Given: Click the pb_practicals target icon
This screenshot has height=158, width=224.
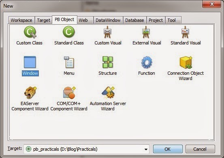Looking at the screenshot, I should [x=29, y=149].
